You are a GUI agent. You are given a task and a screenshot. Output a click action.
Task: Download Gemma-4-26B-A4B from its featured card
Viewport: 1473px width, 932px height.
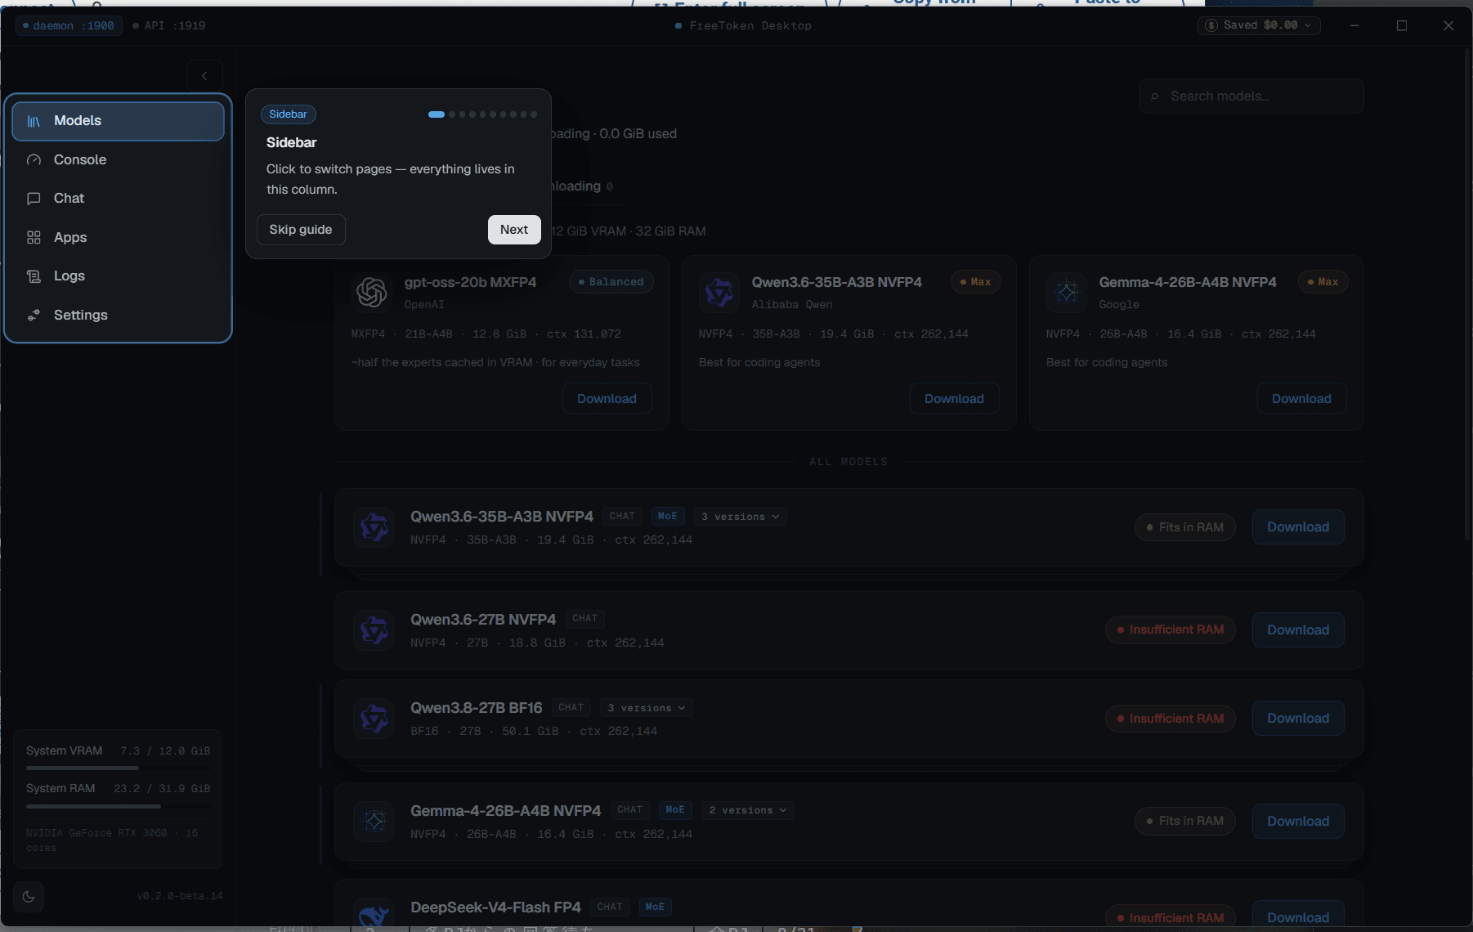coord(1301,399)
